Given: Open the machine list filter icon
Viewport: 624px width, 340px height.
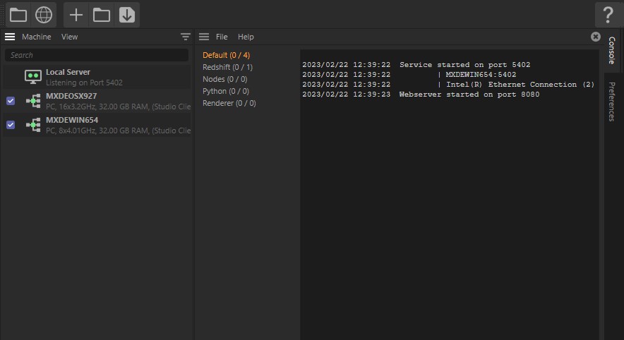Looking at the screenshot, I should click(186, 37).
